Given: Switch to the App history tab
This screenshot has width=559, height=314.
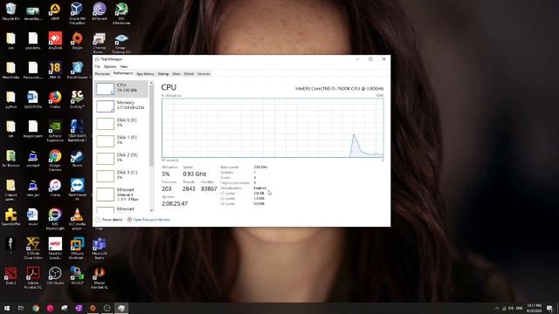Looking at the screenshot, I should click(x=145, y=73).
